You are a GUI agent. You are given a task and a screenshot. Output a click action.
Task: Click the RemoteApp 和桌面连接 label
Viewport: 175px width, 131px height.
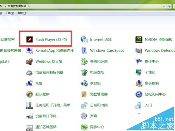(x=55, y=51)
